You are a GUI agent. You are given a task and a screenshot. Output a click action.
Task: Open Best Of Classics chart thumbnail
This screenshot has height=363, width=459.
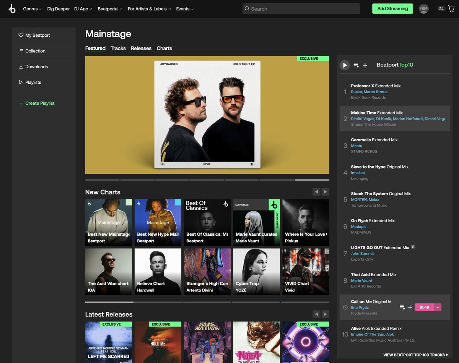207,222
